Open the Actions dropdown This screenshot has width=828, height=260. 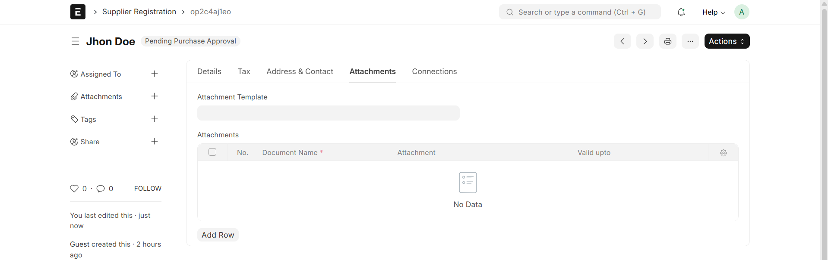[x=727, y=41]
